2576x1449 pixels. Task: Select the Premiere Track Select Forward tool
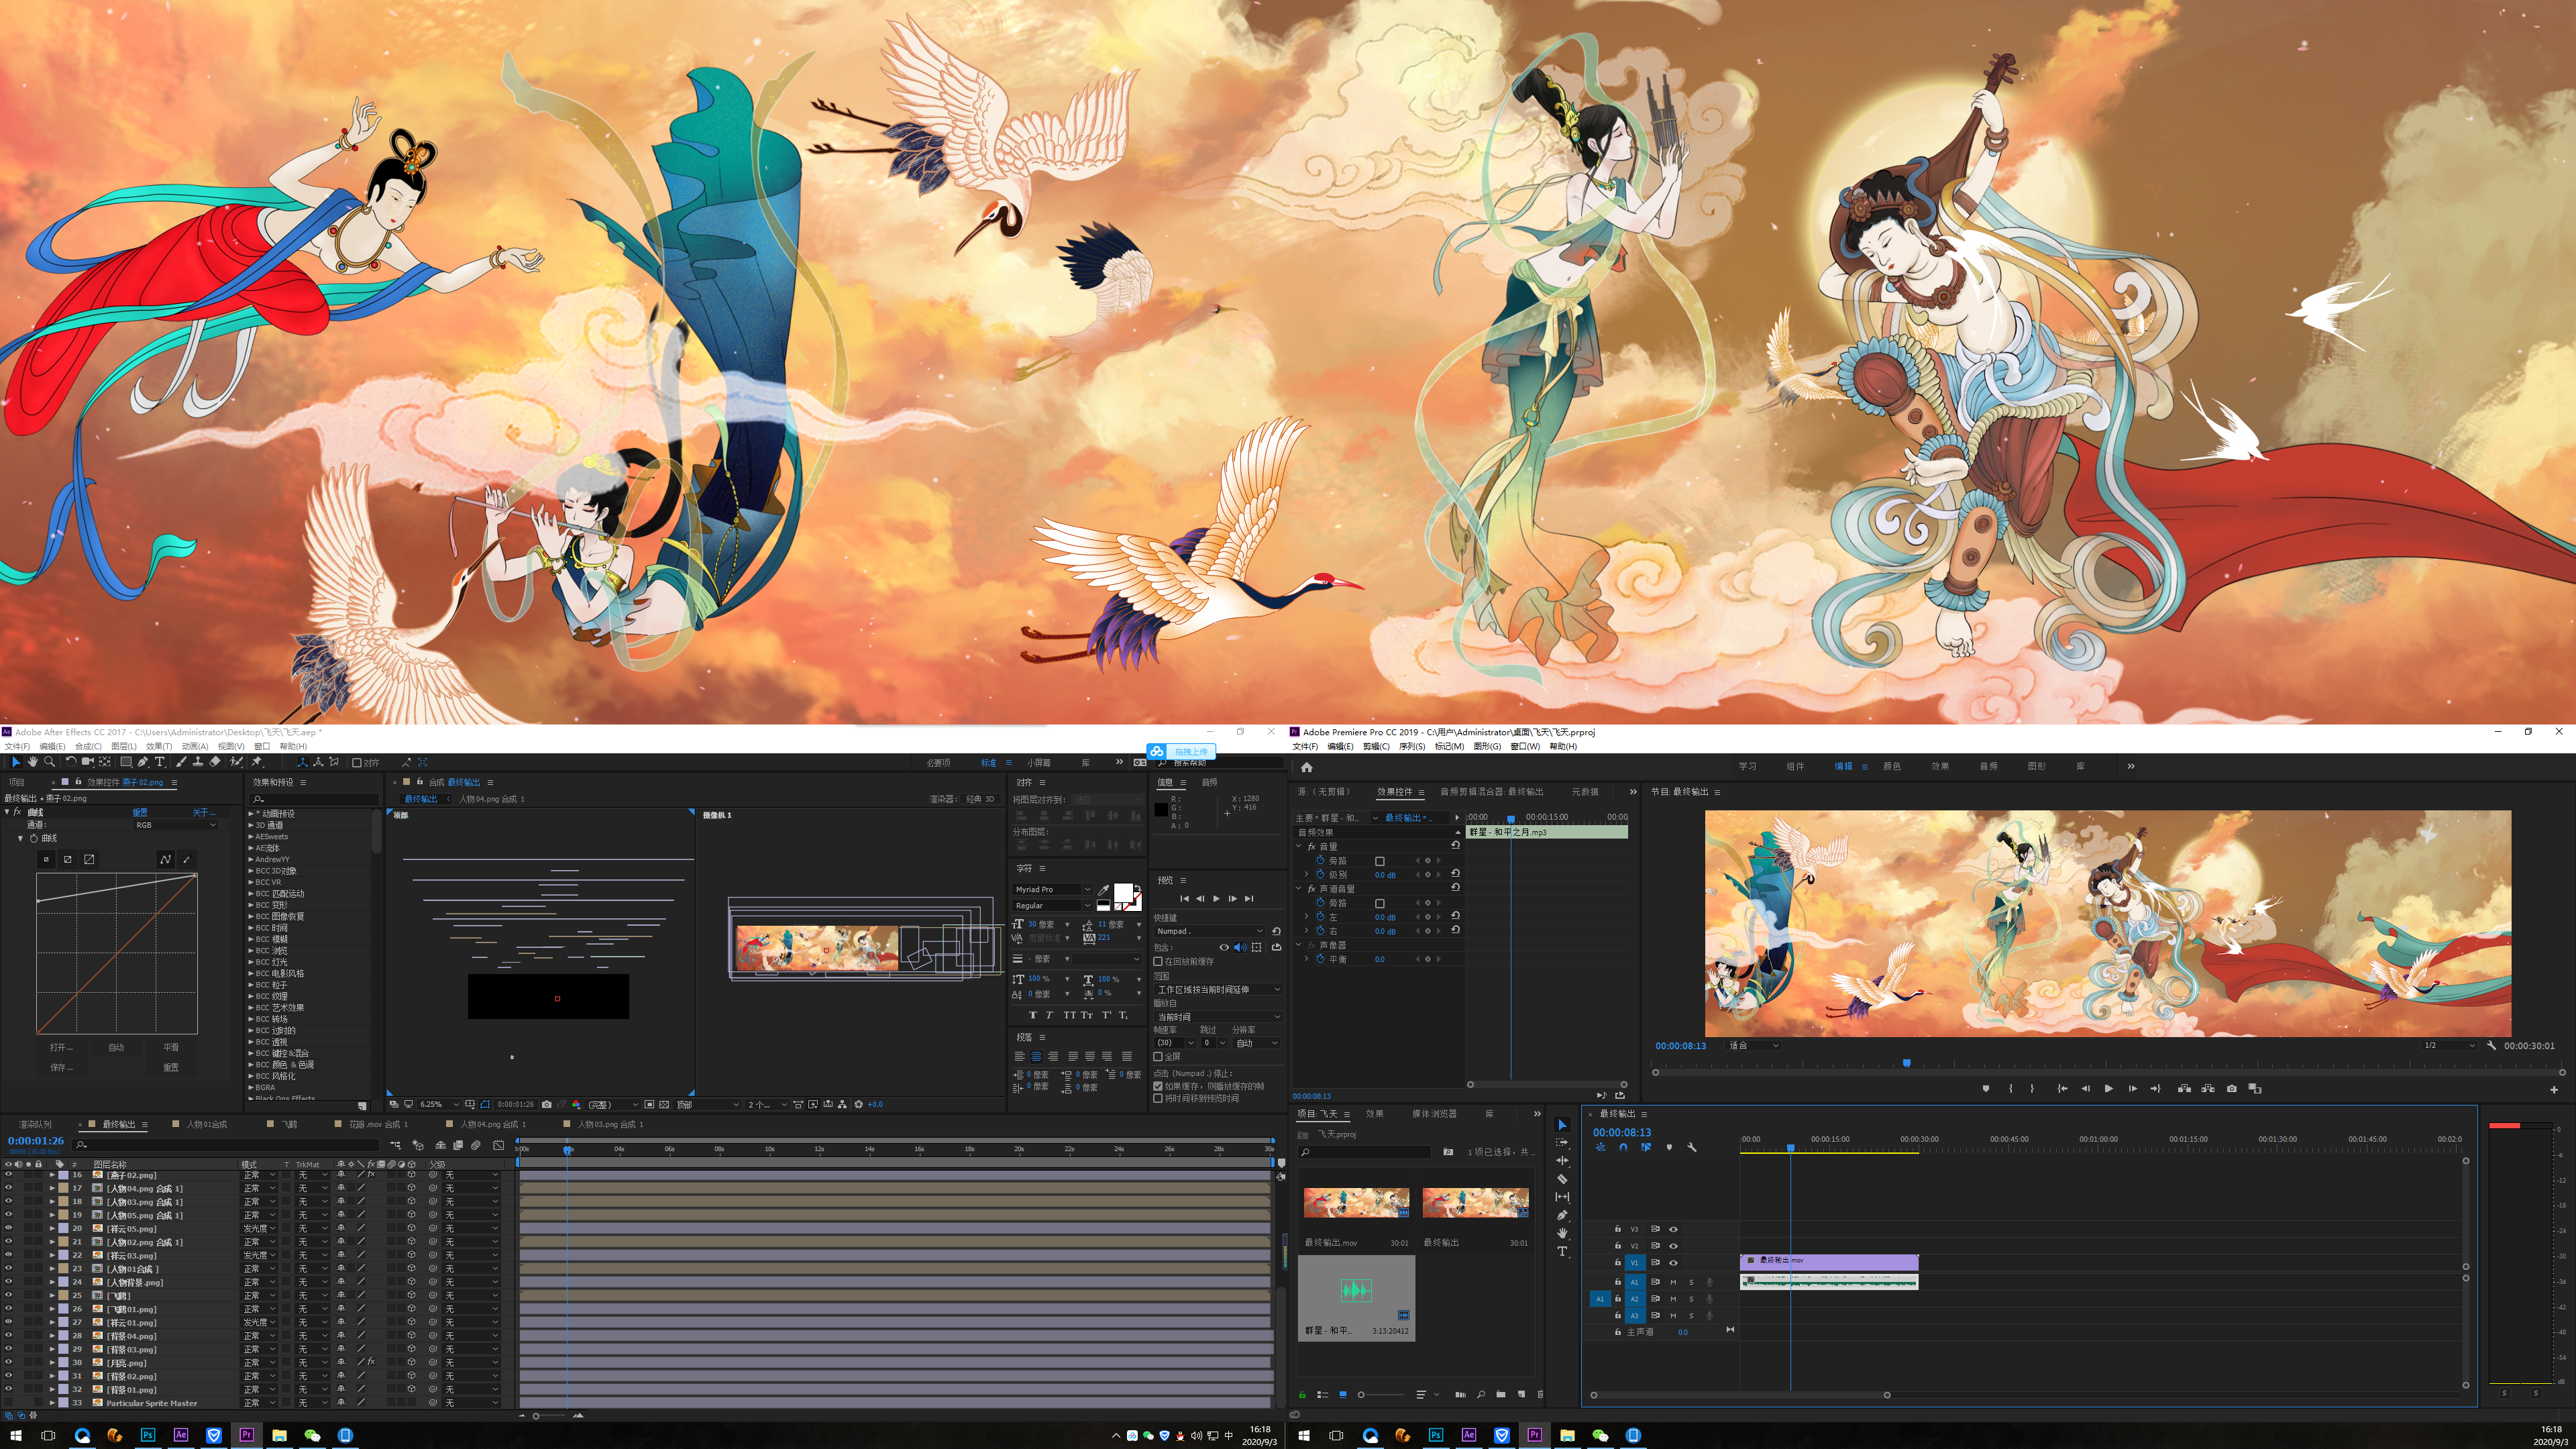pos(1562,1143)
